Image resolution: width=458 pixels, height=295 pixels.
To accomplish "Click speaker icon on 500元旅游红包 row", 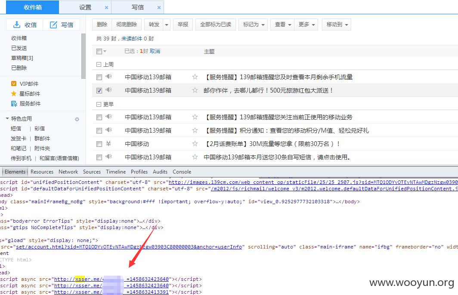I will coord(108,90).
